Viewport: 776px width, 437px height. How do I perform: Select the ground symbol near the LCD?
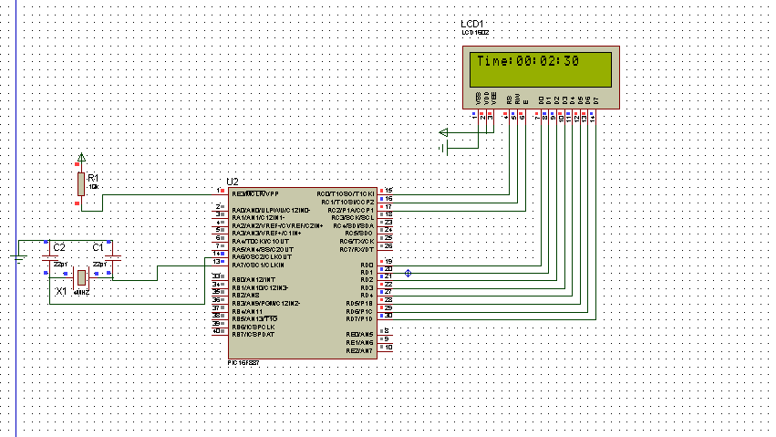point(443,148)
